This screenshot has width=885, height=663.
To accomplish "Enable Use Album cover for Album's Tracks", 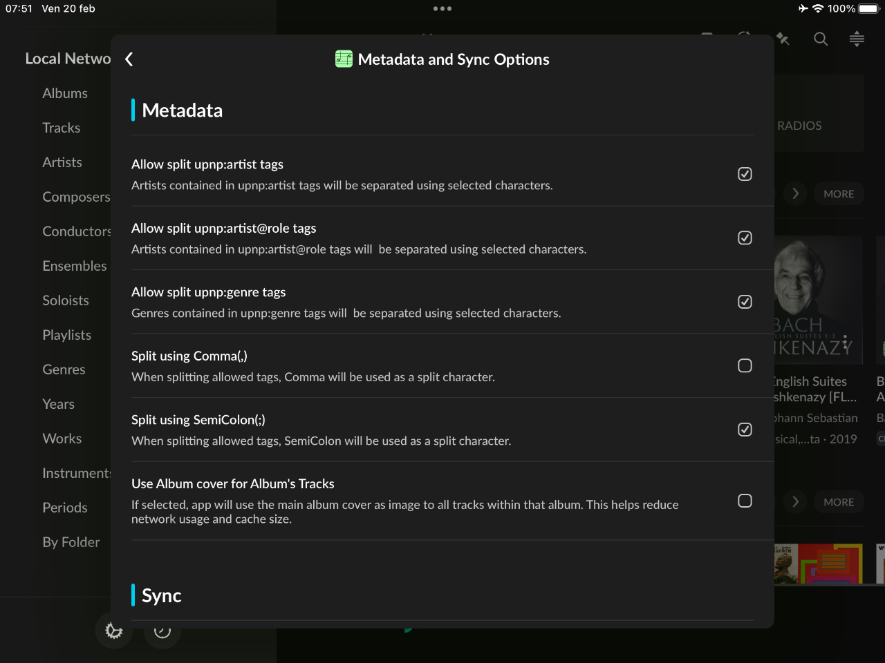I will pos(745,501).
